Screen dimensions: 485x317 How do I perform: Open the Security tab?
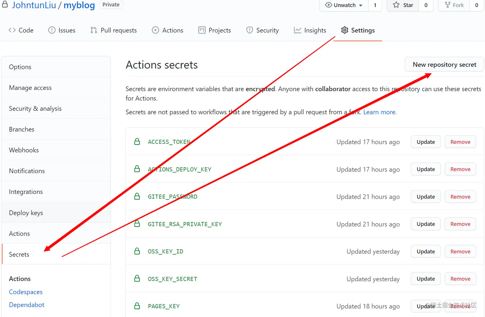click(262, 30)
